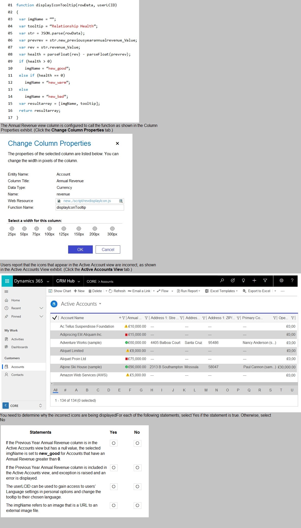Click the Function Name input field

tap(90, 207)
